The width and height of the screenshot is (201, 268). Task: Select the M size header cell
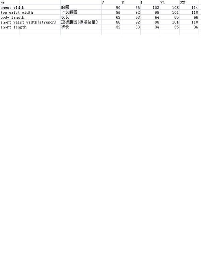(131, 3)
